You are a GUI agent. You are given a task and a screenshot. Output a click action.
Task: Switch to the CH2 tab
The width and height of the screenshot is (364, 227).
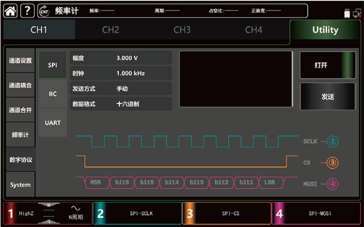tap(111, 30)
